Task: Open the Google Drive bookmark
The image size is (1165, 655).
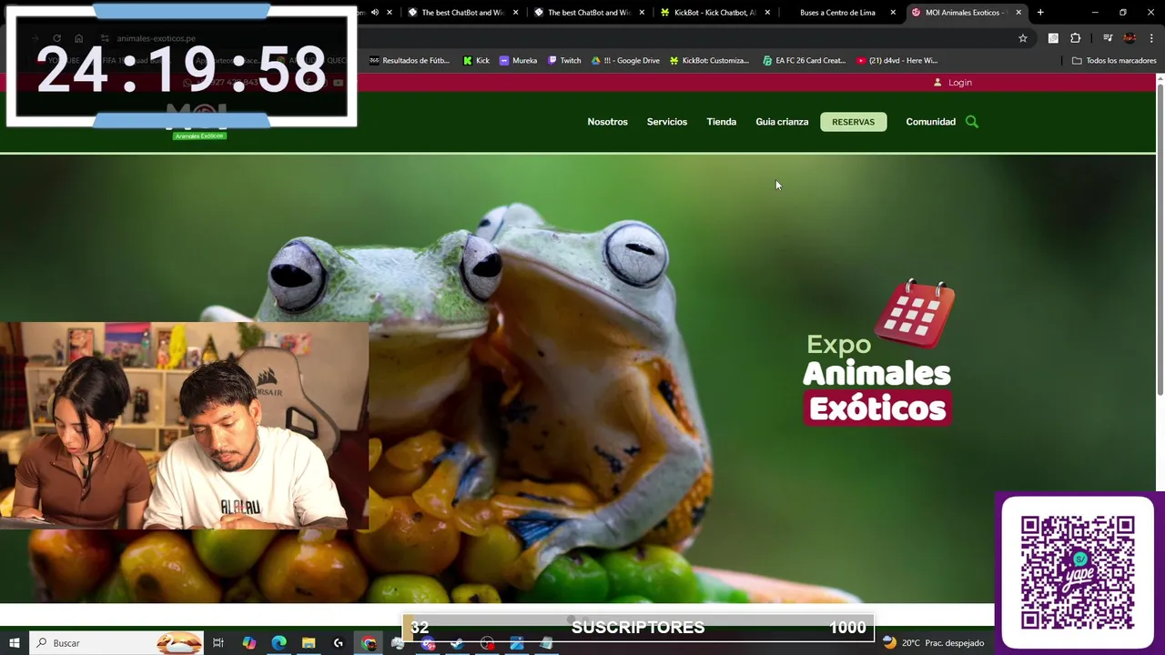Action: (625, 61)
